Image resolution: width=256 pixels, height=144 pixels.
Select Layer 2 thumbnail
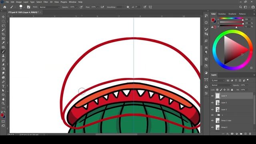tap(218, 103)
